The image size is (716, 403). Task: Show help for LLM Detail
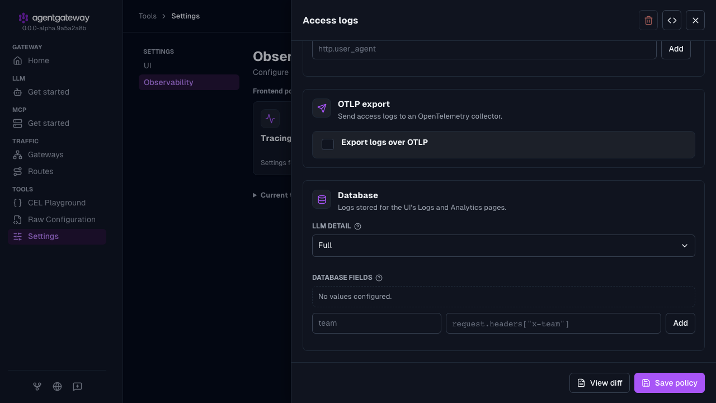click(x=358, y=226)
